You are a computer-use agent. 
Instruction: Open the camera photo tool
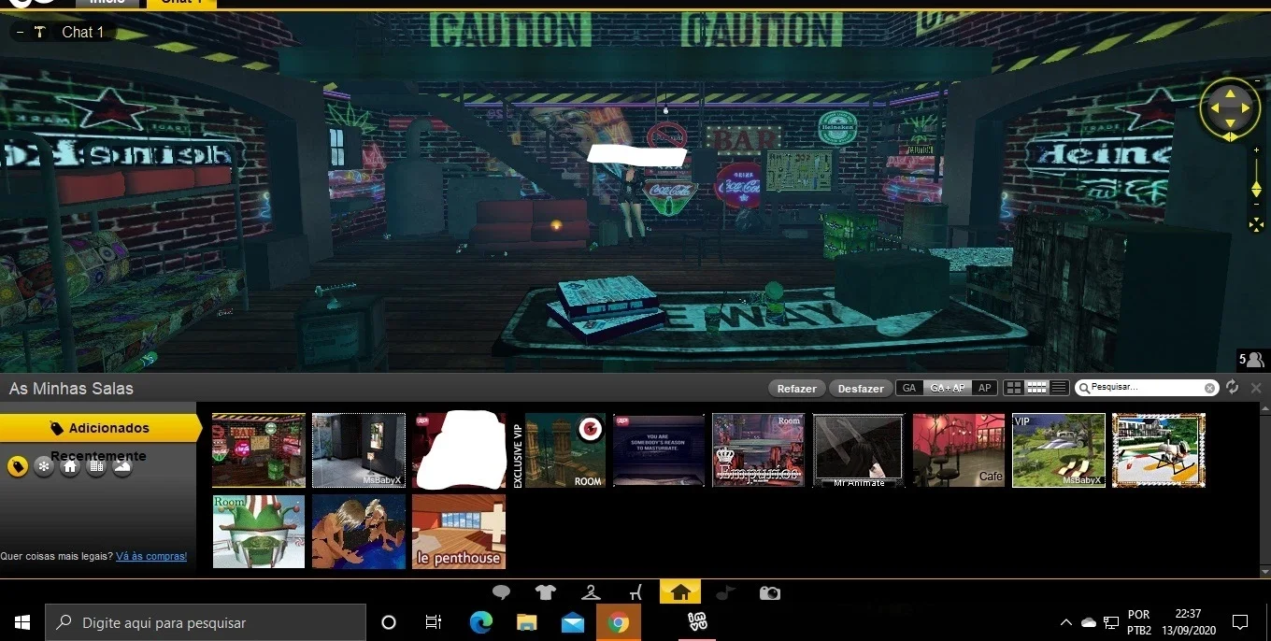click(769, 592)
